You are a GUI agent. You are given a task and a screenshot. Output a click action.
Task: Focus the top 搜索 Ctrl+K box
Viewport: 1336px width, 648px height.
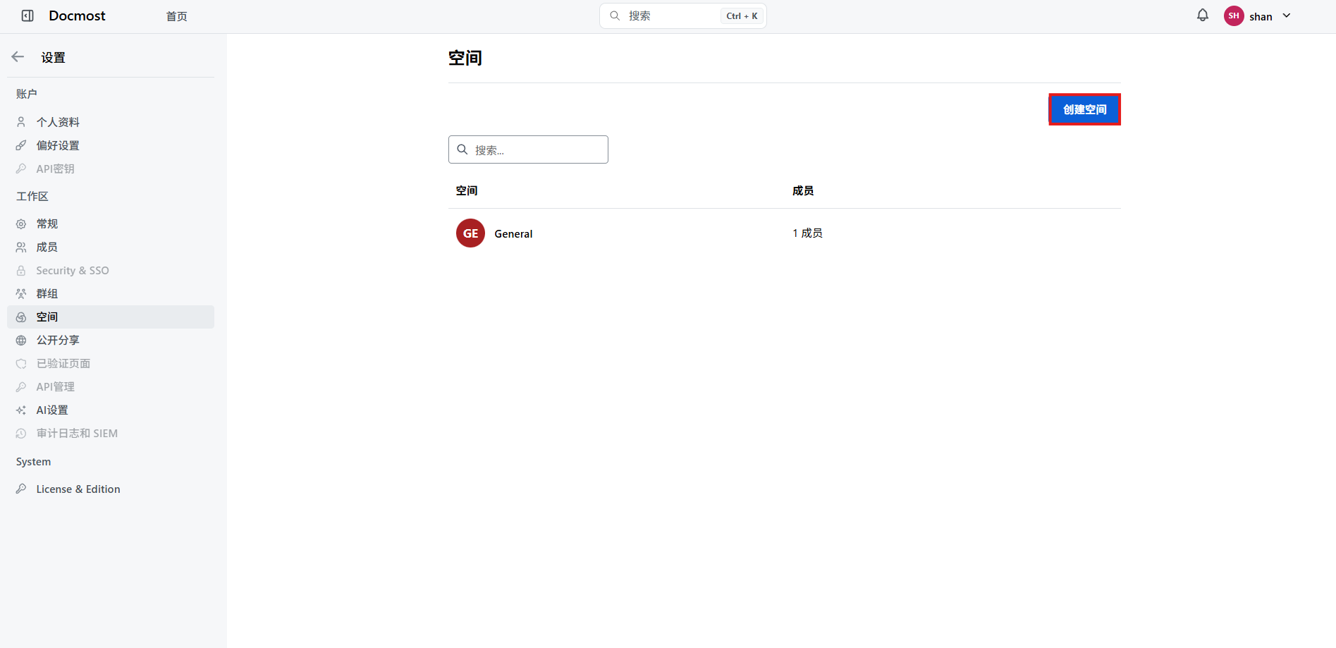click(x=682, y=16)
